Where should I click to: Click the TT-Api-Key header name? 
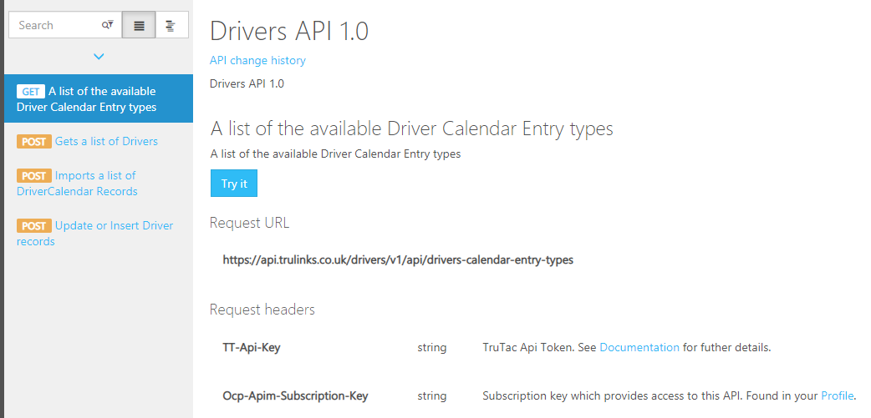tap(252, 348)
